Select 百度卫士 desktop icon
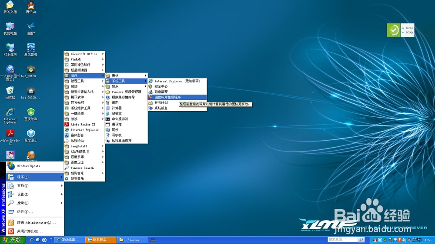435x244 pixels. [x=31, y=136]
